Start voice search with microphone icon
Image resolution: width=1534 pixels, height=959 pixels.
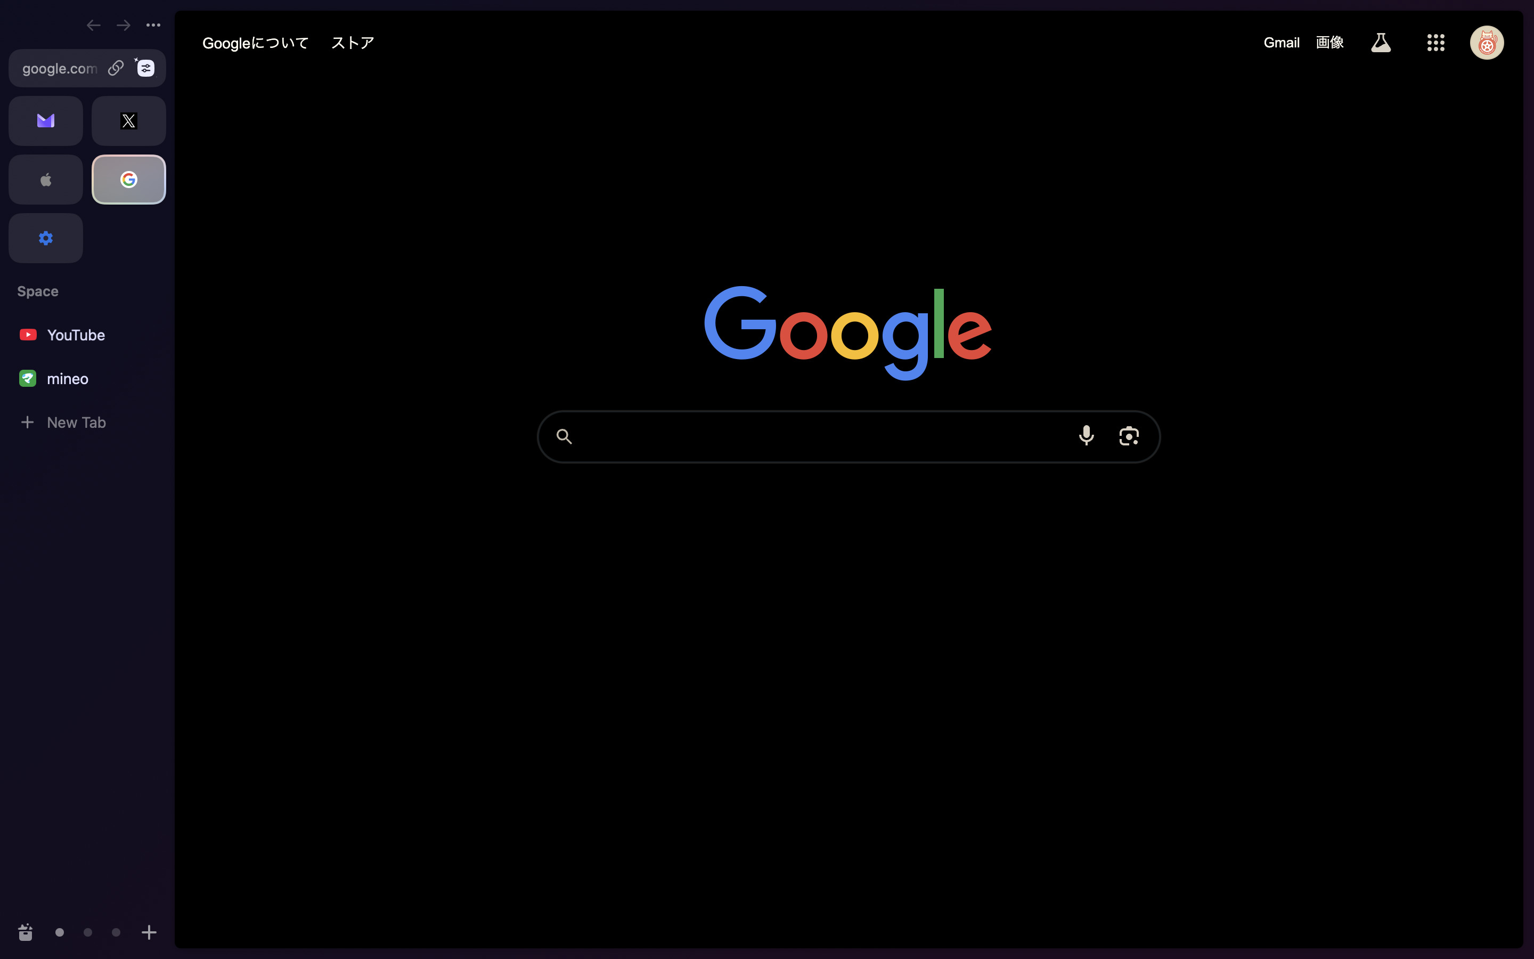click(x=1086, y=436)
